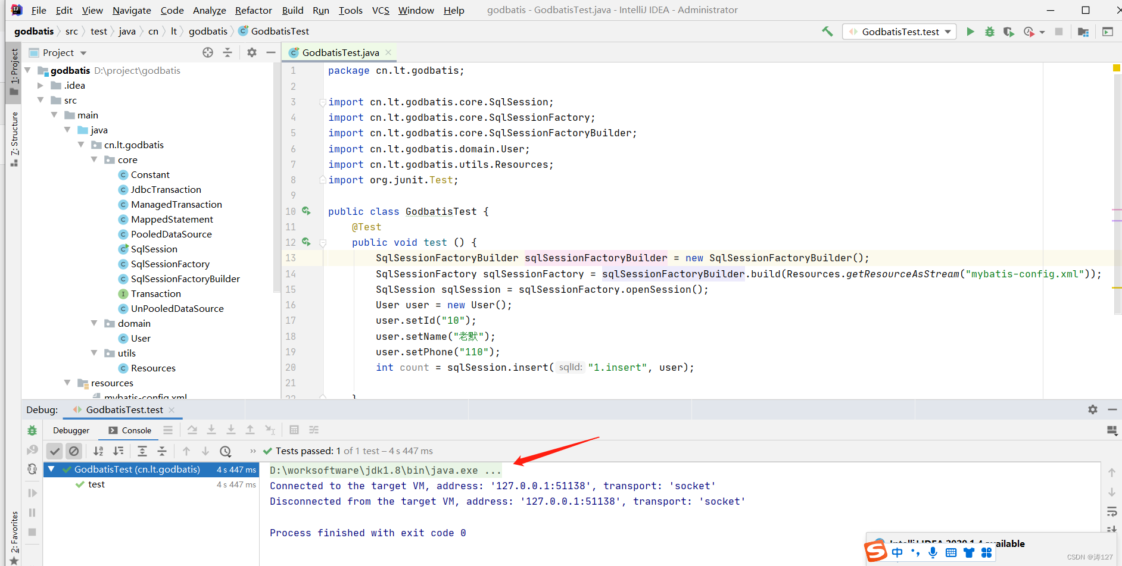Click Pause Program icon in Debug sidebar
Screen dimensions: 1122x566
coord(32,512)
